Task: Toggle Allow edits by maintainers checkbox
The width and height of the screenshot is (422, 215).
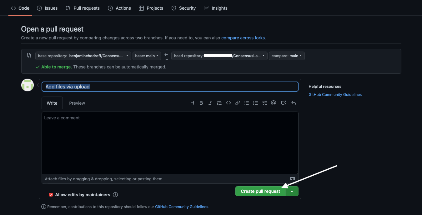Action: point(51,195)
